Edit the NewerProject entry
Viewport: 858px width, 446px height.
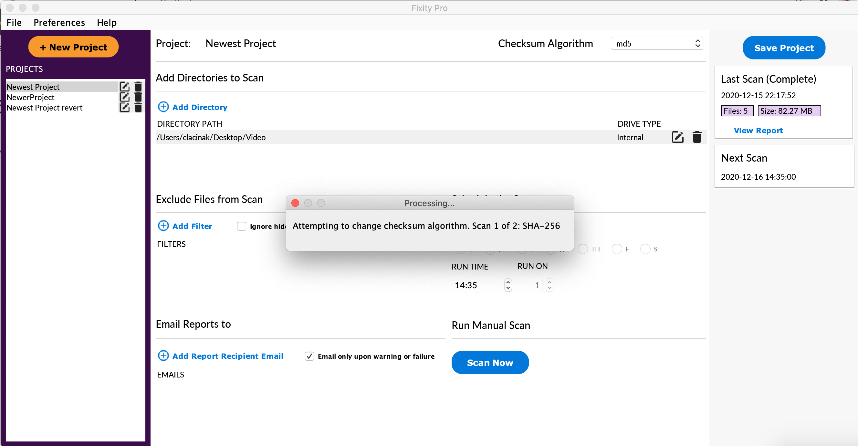(x=125, y=97)
